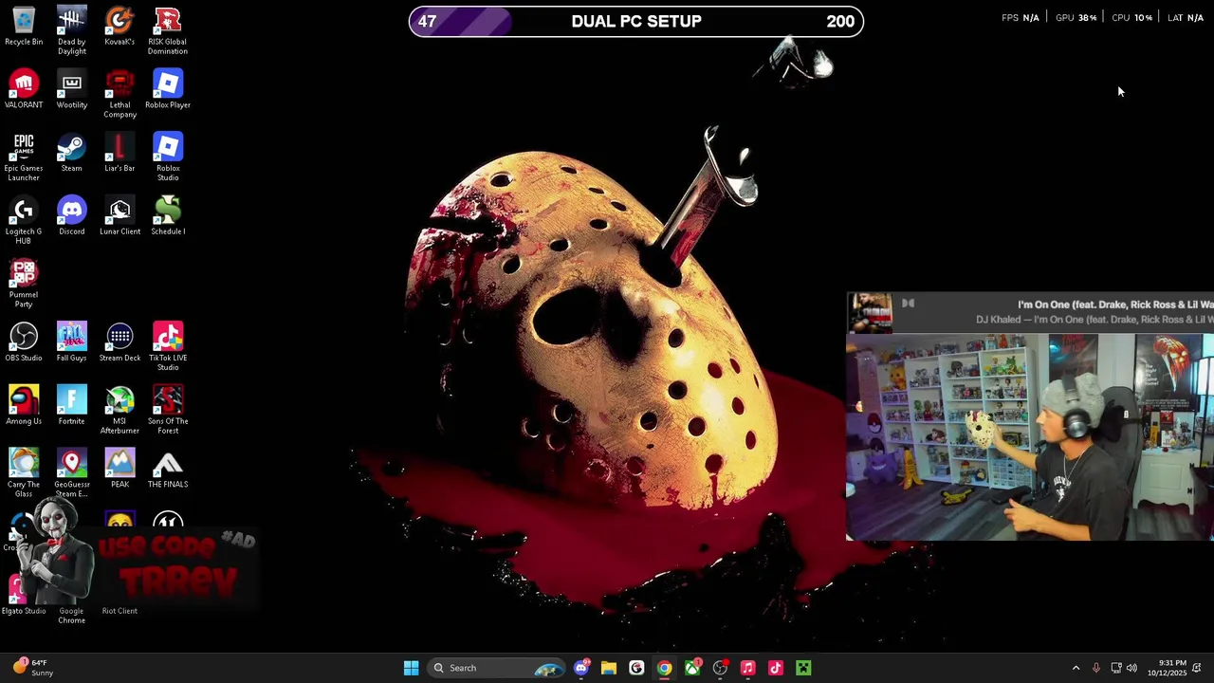Open TikTok LIVE Studio shortcut

168,346
